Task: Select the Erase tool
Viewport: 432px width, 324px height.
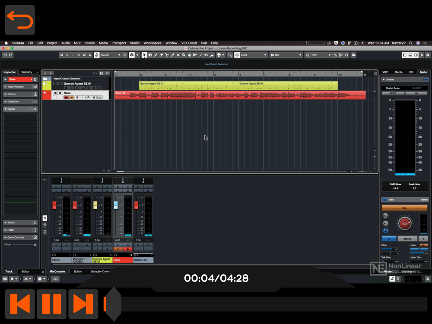Action: point(161,55)
